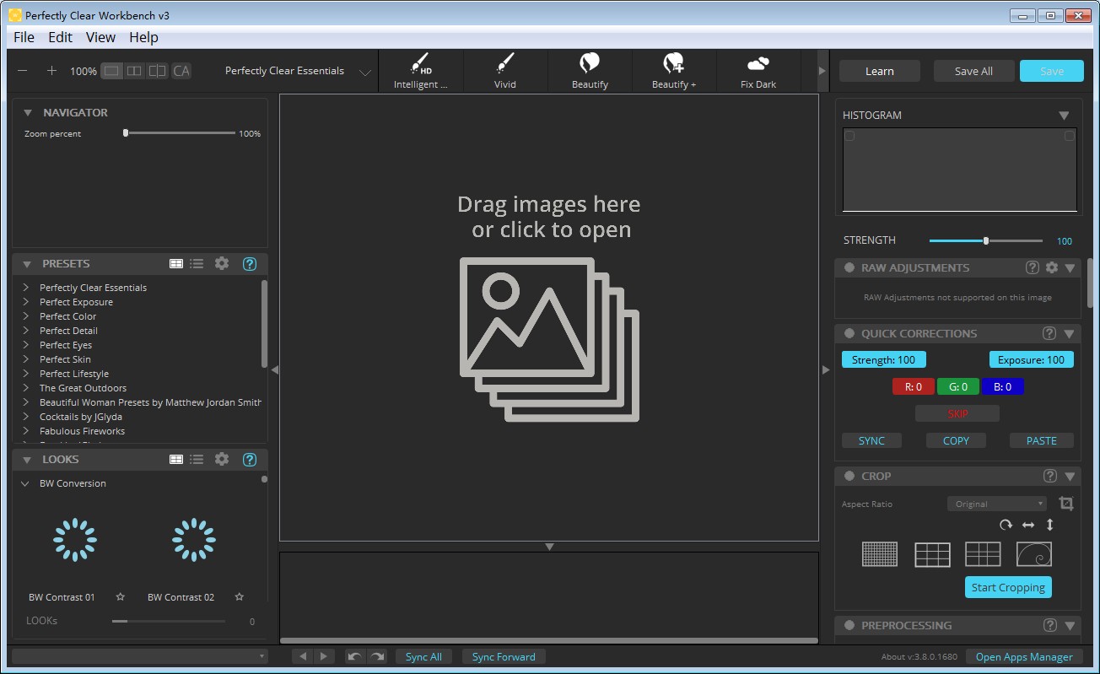Click the rotate crop icon
The height and width of the screenshot is (674, 1100).
click(x=1006, y=525)
